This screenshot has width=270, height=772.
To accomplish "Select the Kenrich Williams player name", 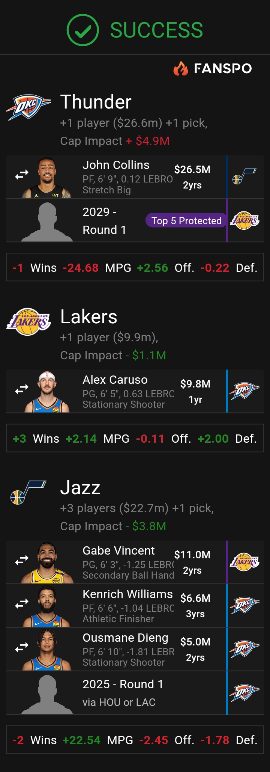I will click(127, 594).
